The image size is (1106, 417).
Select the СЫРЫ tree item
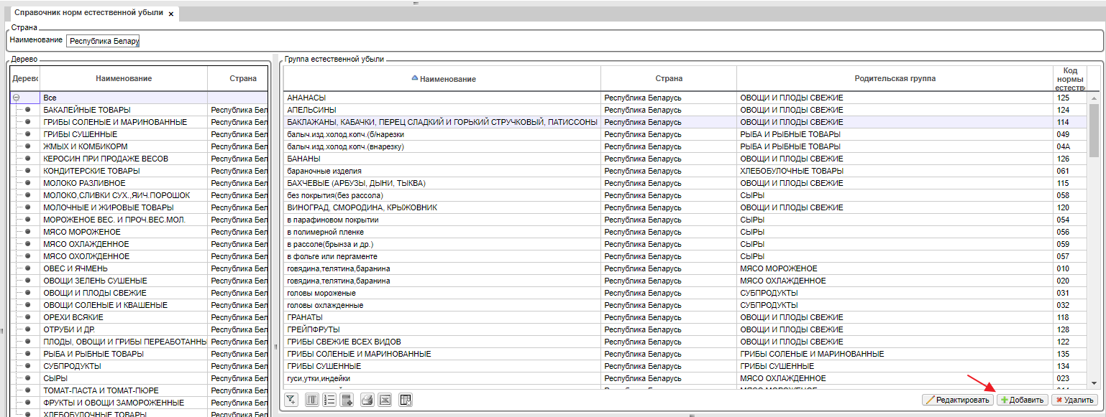(x=55, y=378)
